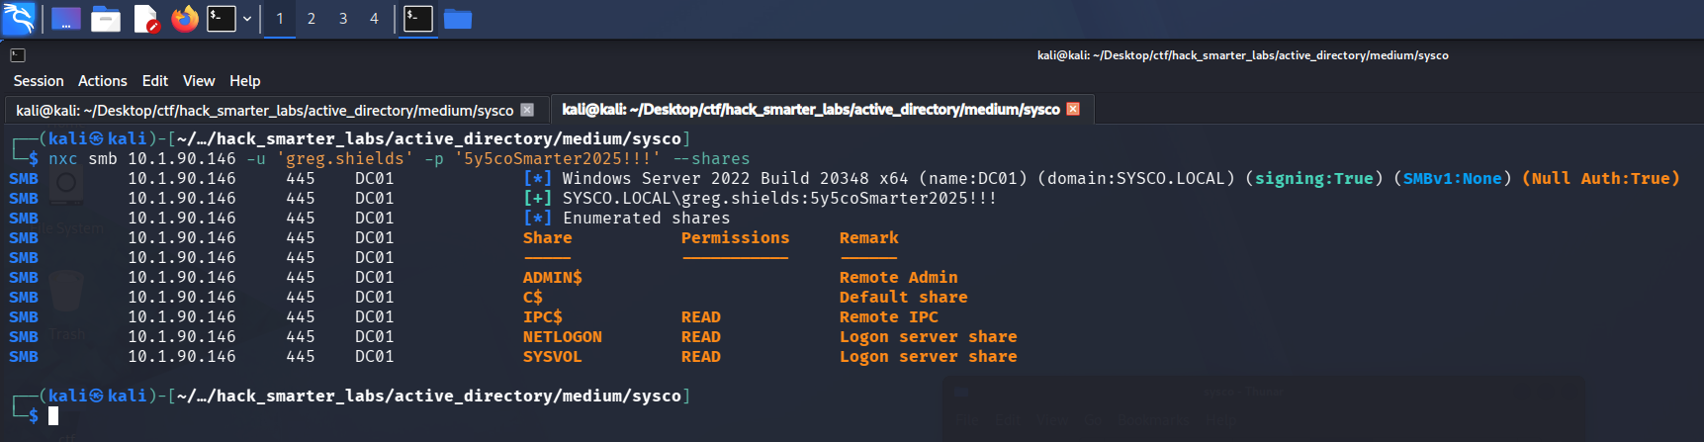
Task: Switch to workspace 4
Action: tap(374, 19)
